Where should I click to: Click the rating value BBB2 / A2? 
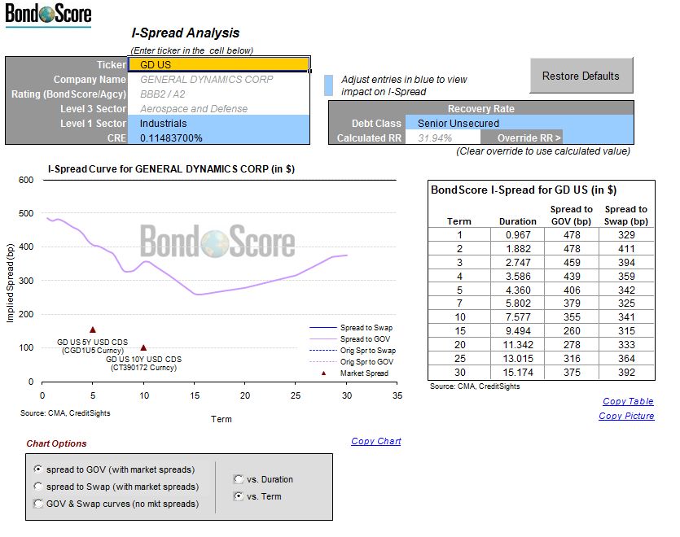(x=162, y=94)
